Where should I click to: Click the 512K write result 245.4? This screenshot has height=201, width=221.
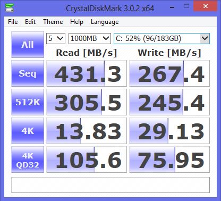[x=169, y=102]
